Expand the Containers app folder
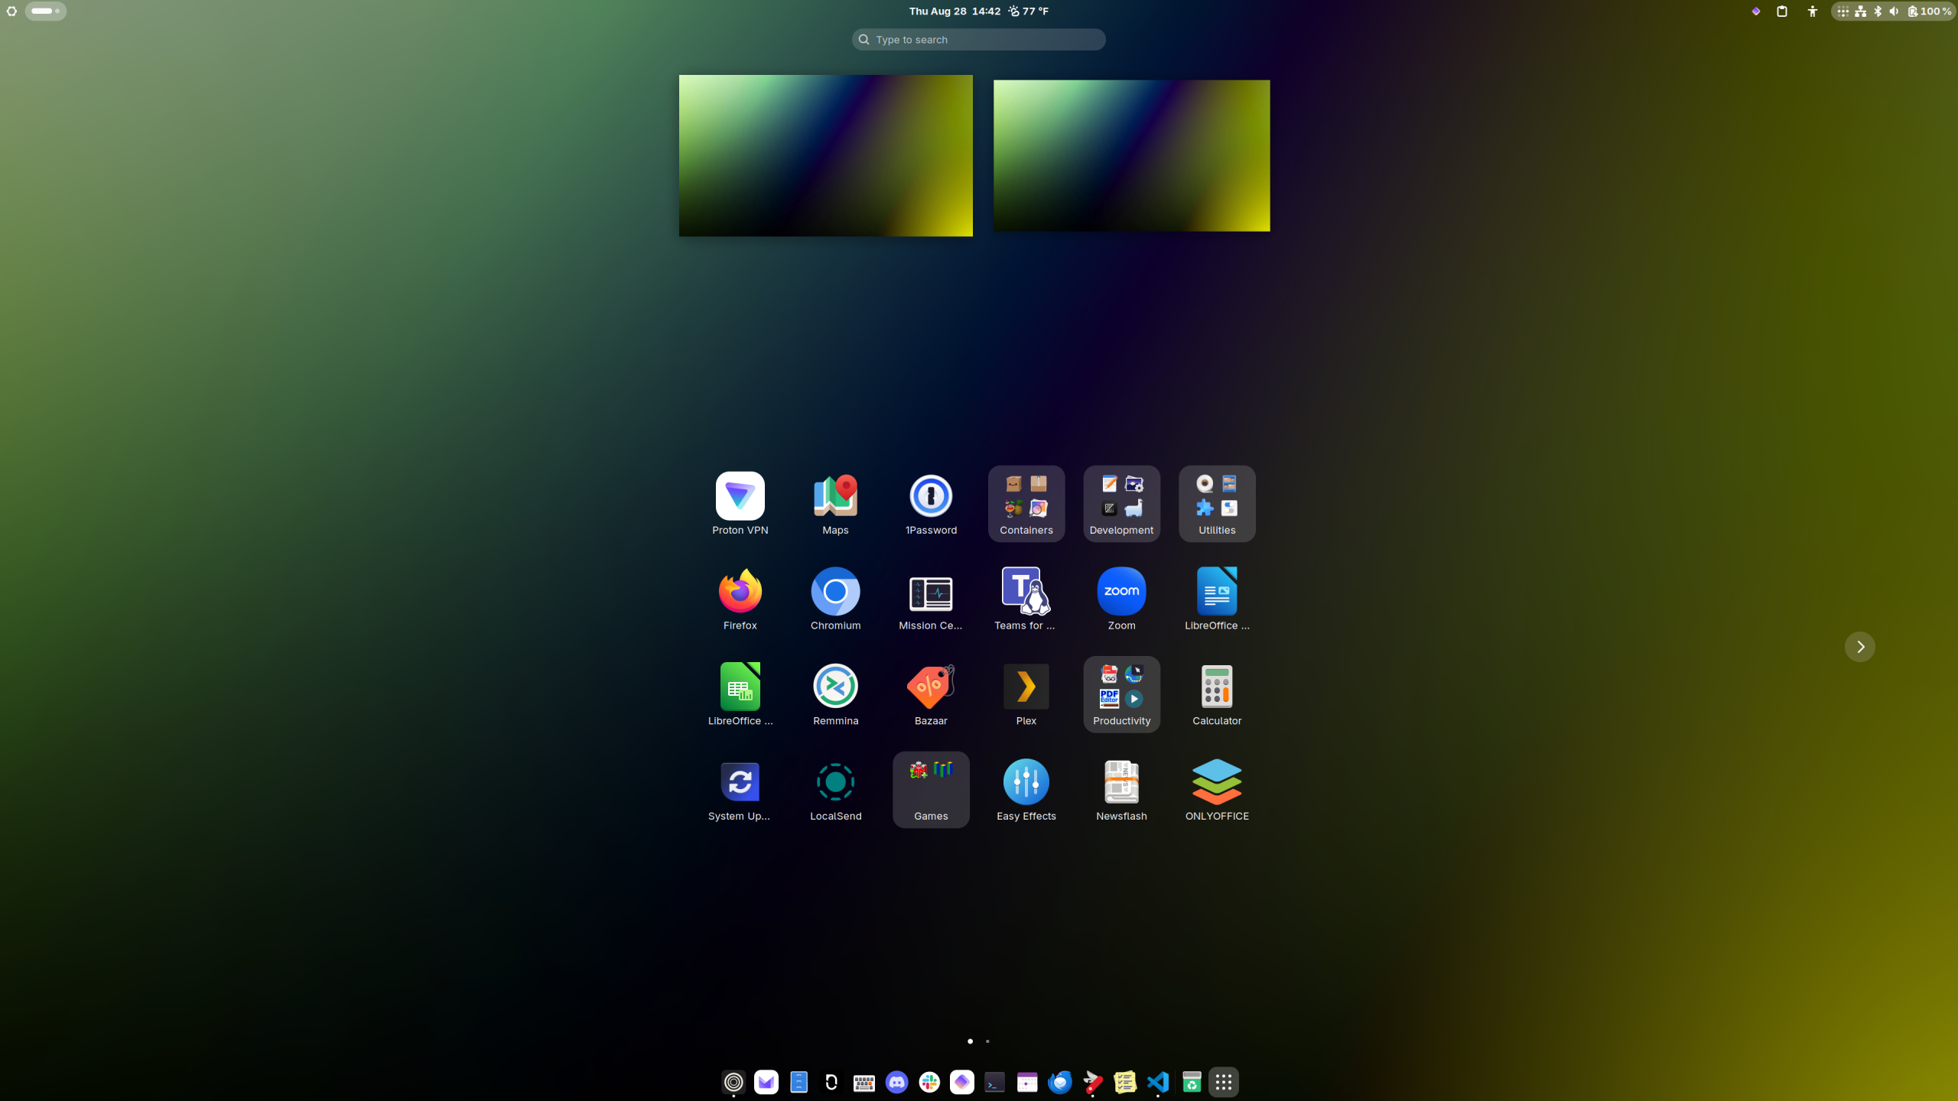Image resolution: width=1958 pixels, height=1101 pixels. 1026,503
